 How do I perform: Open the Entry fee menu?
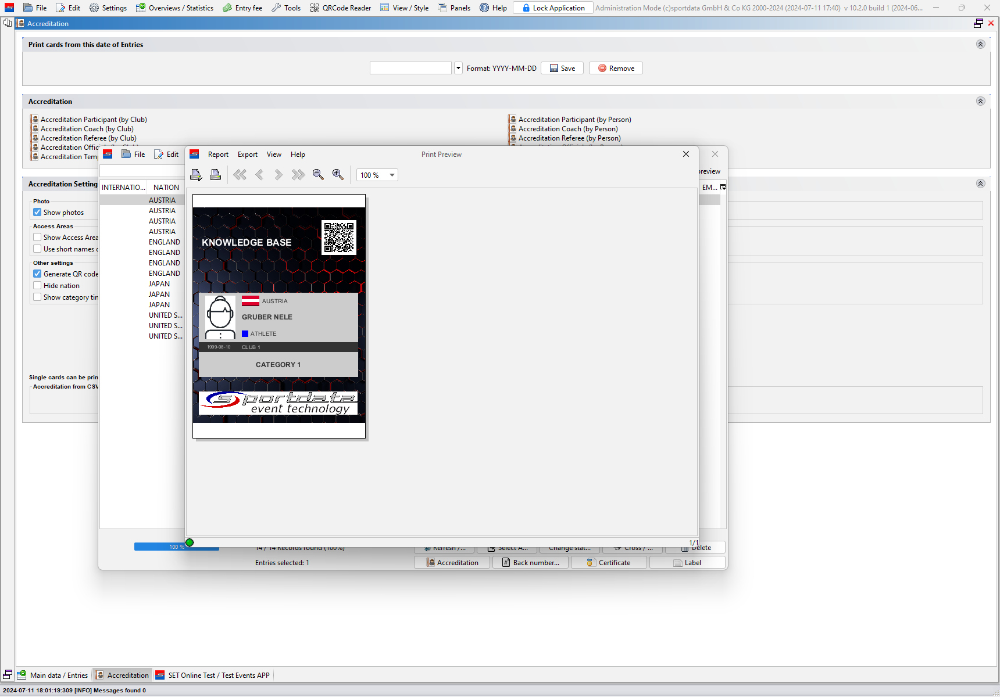point(242,8)
